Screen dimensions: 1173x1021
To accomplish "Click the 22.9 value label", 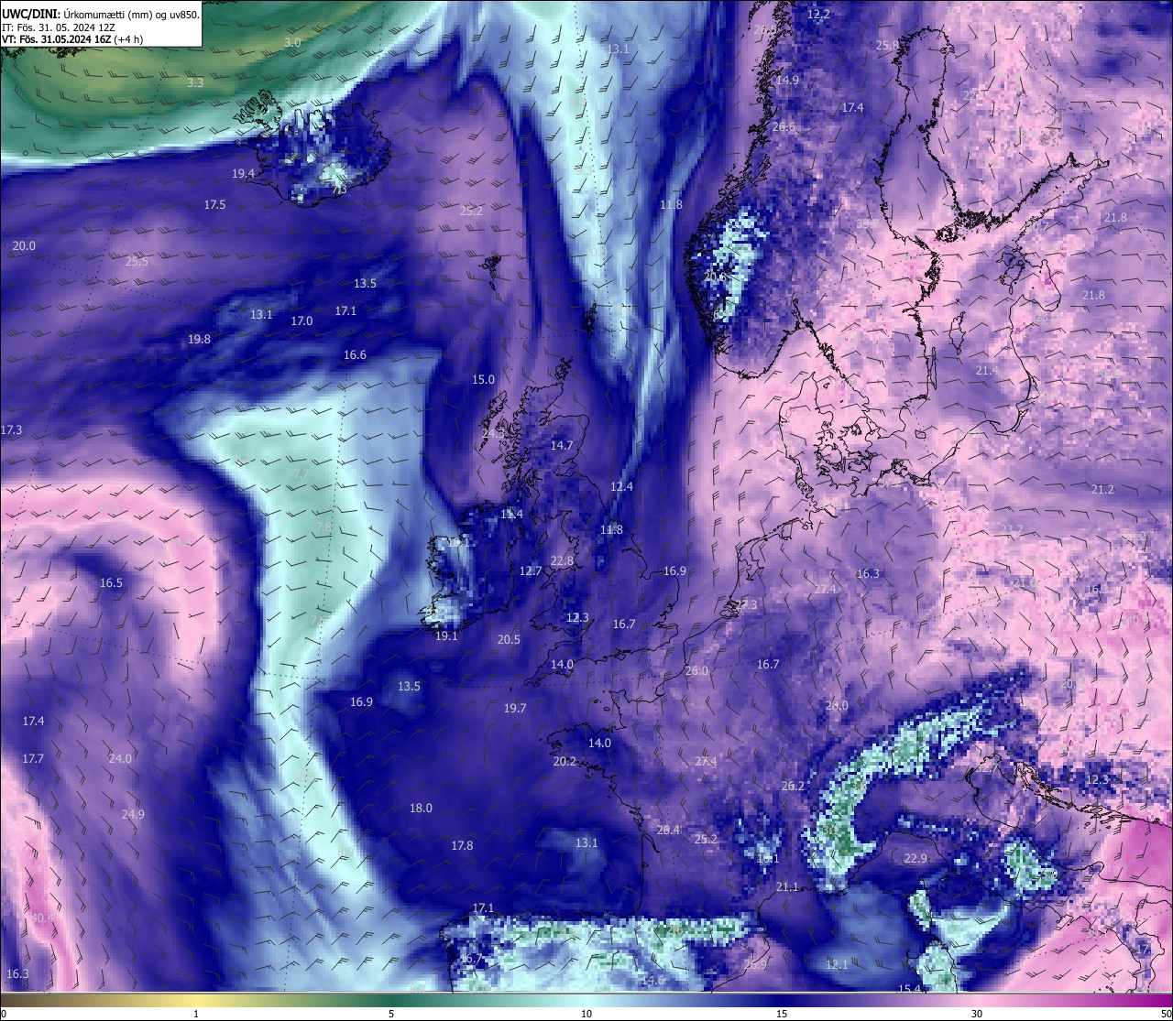I will [915, 858].
